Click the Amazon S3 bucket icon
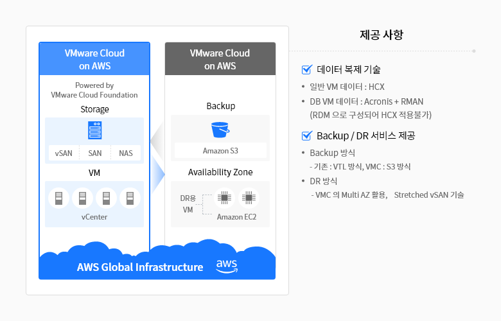Screen dimensions: 501x321 point(220,130)
